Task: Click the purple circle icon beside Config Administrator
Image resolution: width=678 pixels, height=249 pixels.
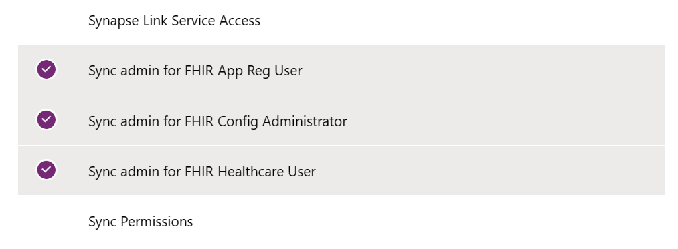Action: (x=46, y=119)
